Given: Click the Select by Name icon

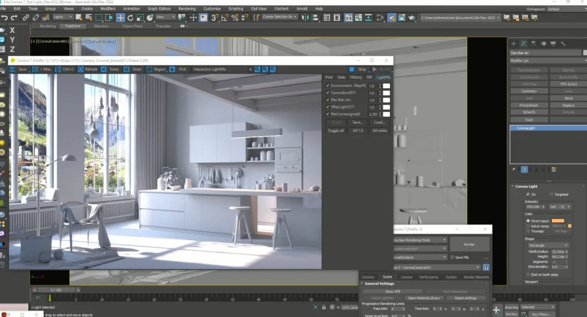Looking at the screenshot, I should 89,17.
